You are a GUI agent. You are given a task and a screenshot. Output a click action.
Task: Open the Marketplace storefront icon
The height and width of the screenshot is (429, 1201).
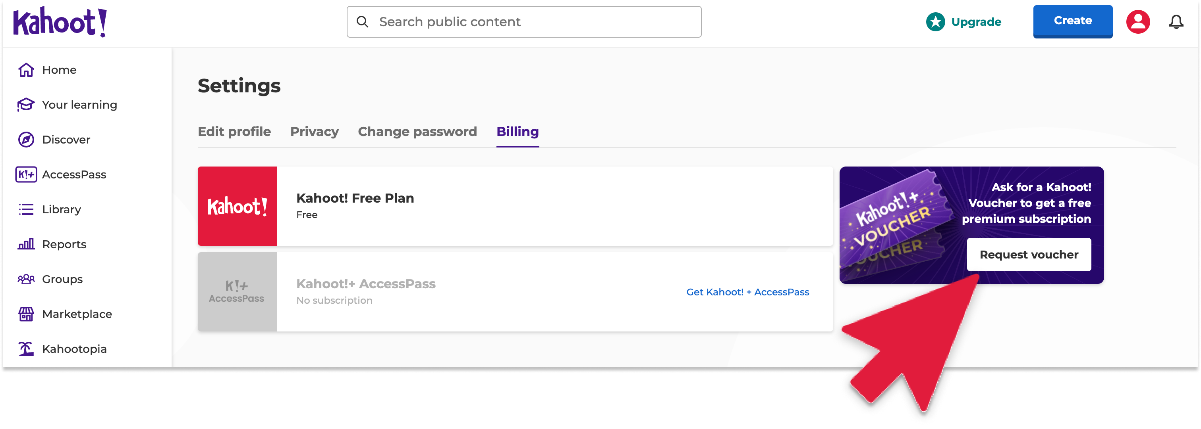(x=26, y=314)
